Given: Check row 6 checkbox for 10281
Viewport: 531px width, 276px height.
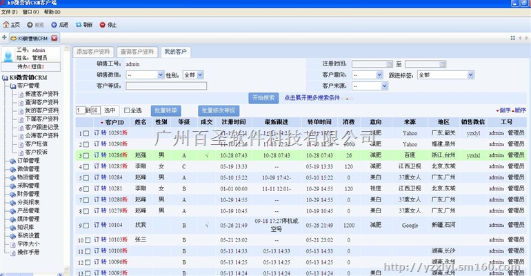Looking at the screenshot, I should coord(86,189).
